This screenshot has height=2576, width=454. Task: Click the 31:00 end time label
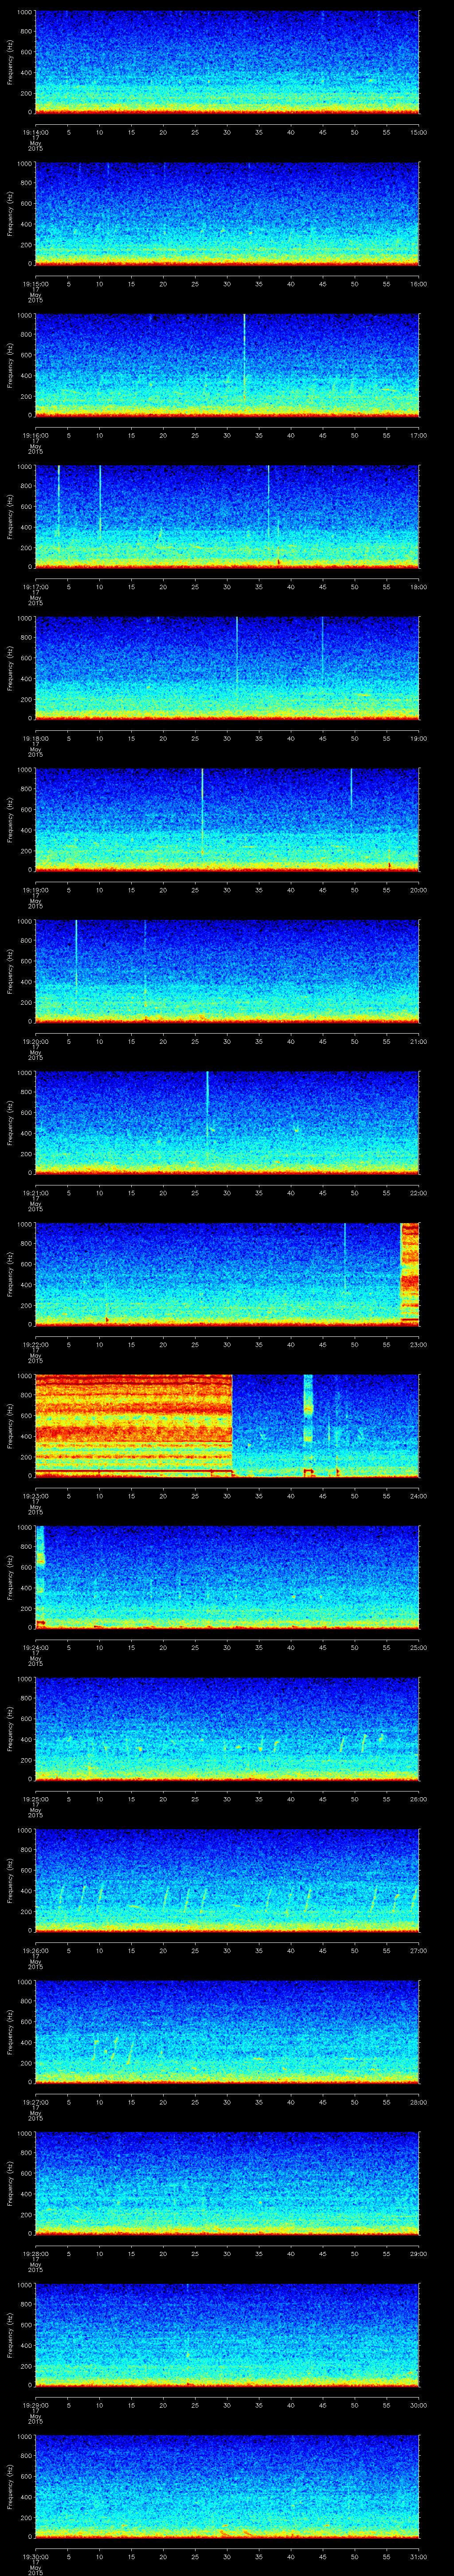click(419, 2556)
